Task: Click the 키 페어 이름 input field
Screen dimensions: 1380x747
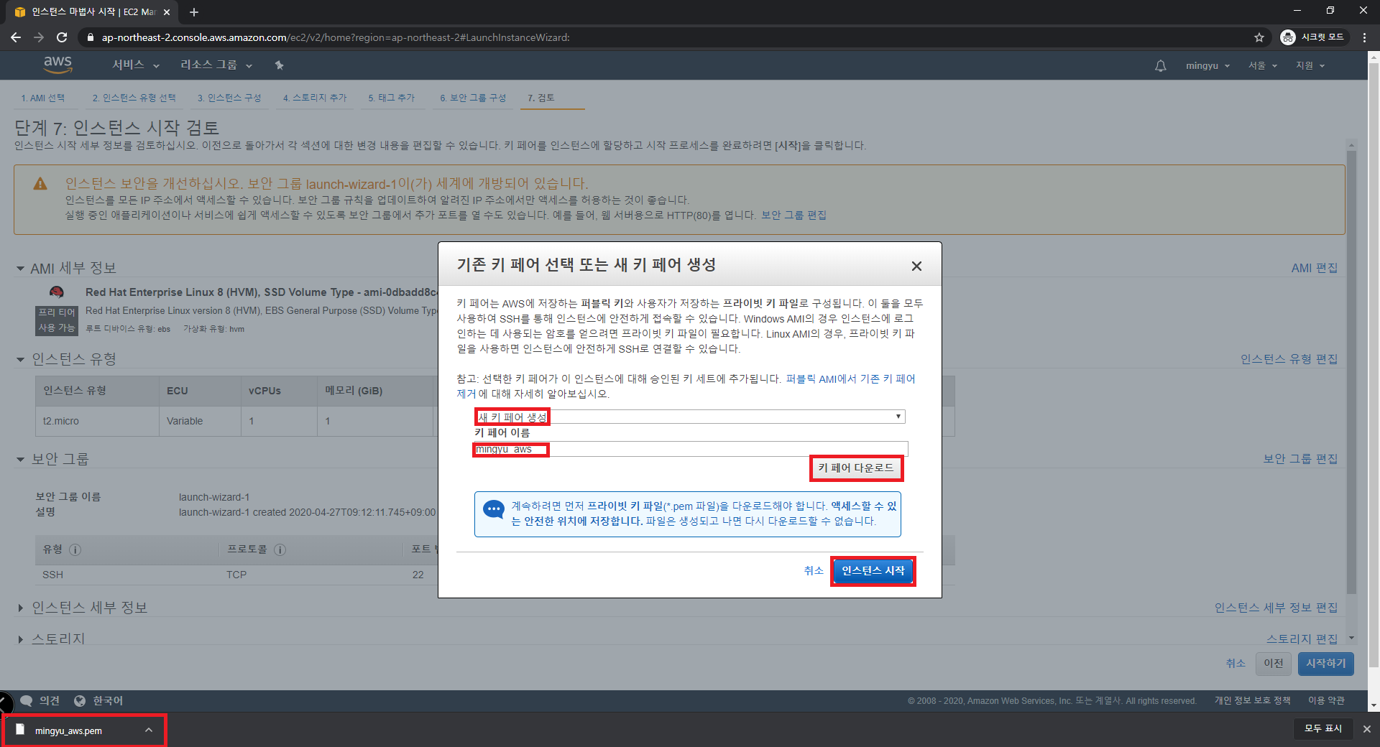Action: 691,449
